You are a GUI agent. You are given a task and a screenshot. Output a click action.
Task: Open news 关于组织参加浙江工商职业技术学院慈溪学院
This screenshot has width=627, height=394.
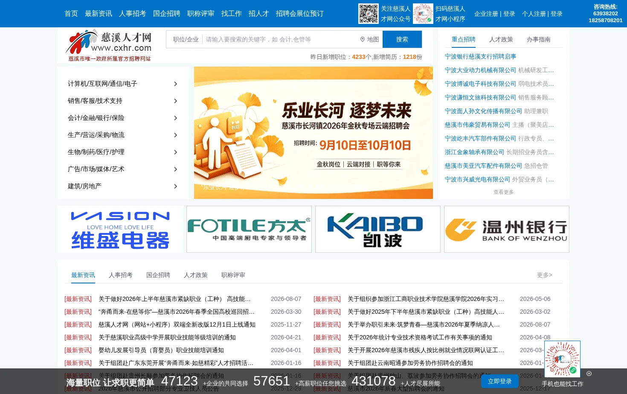[x=426, y=299]
